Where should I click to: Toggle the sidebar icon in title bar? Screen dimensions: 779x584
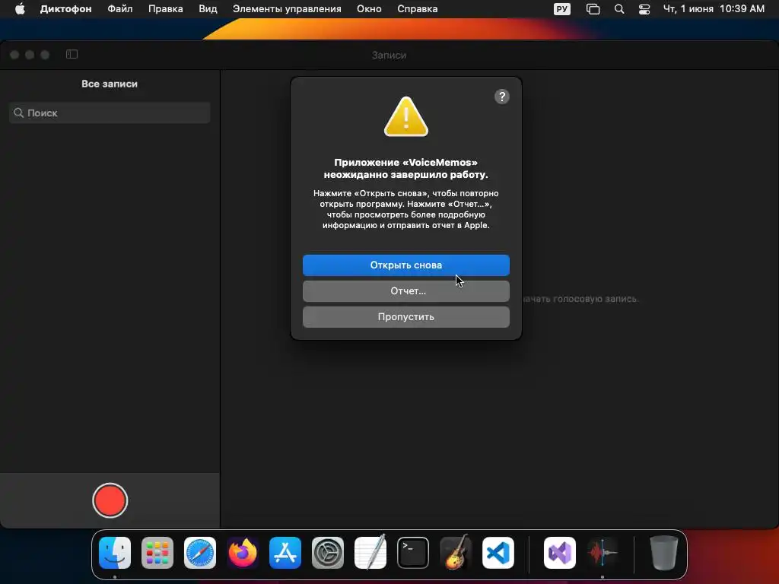tap(72, 54)
